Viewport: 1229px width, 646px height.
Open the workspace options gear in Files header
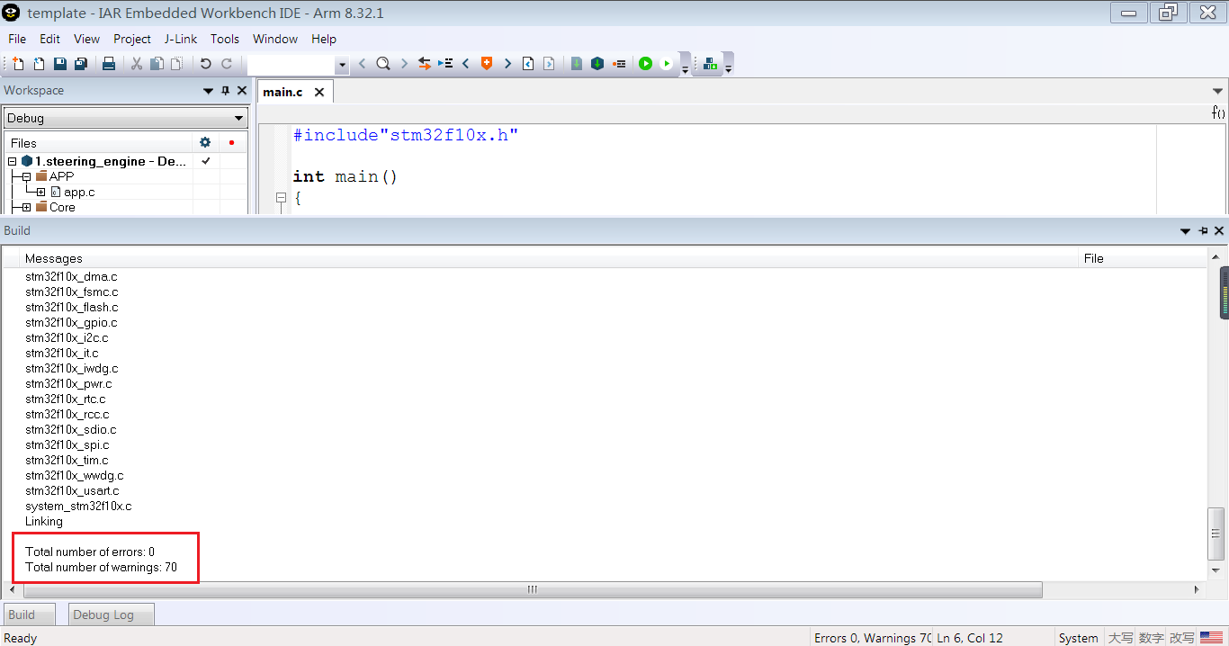tap(205, 142)
